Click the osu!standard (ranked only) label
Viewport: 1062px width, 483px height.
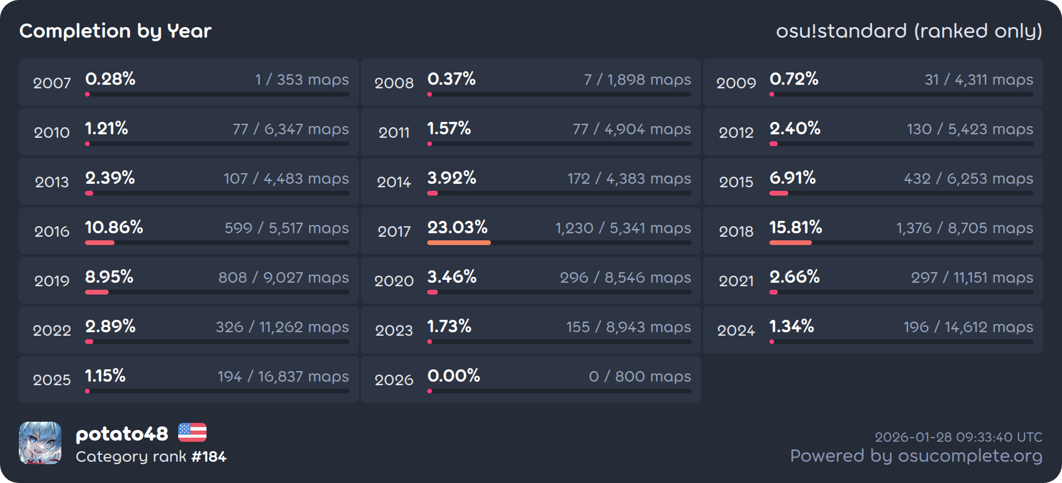(x=909, y=31)
